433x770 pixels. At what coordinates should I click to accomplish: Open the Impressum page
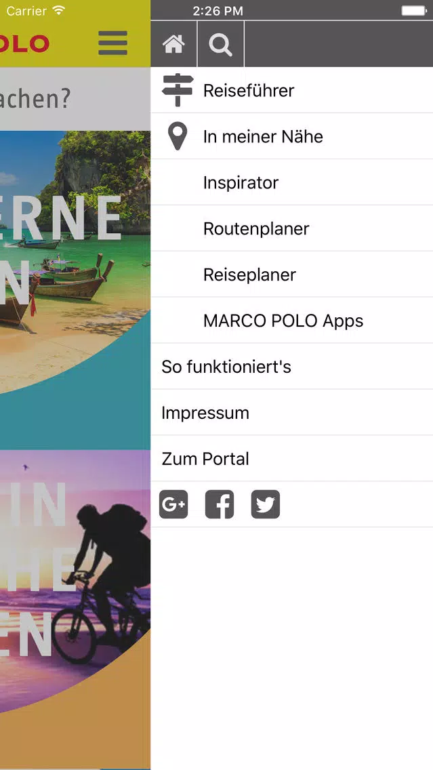tap(292, 413)
